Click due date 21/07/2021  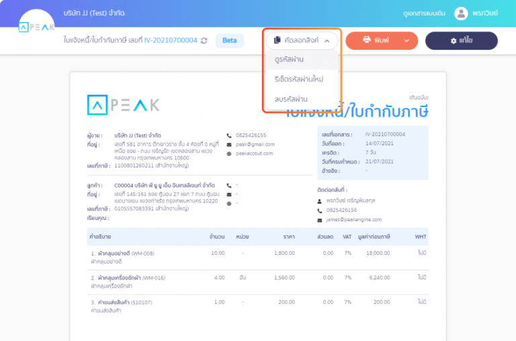point(380,161)
